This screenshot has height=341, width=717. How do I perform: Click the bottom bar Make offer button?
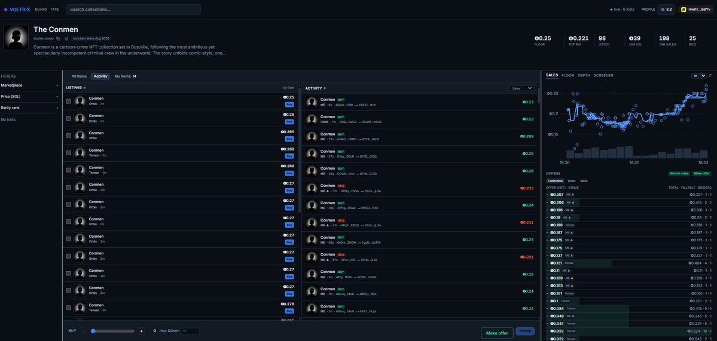497,333
